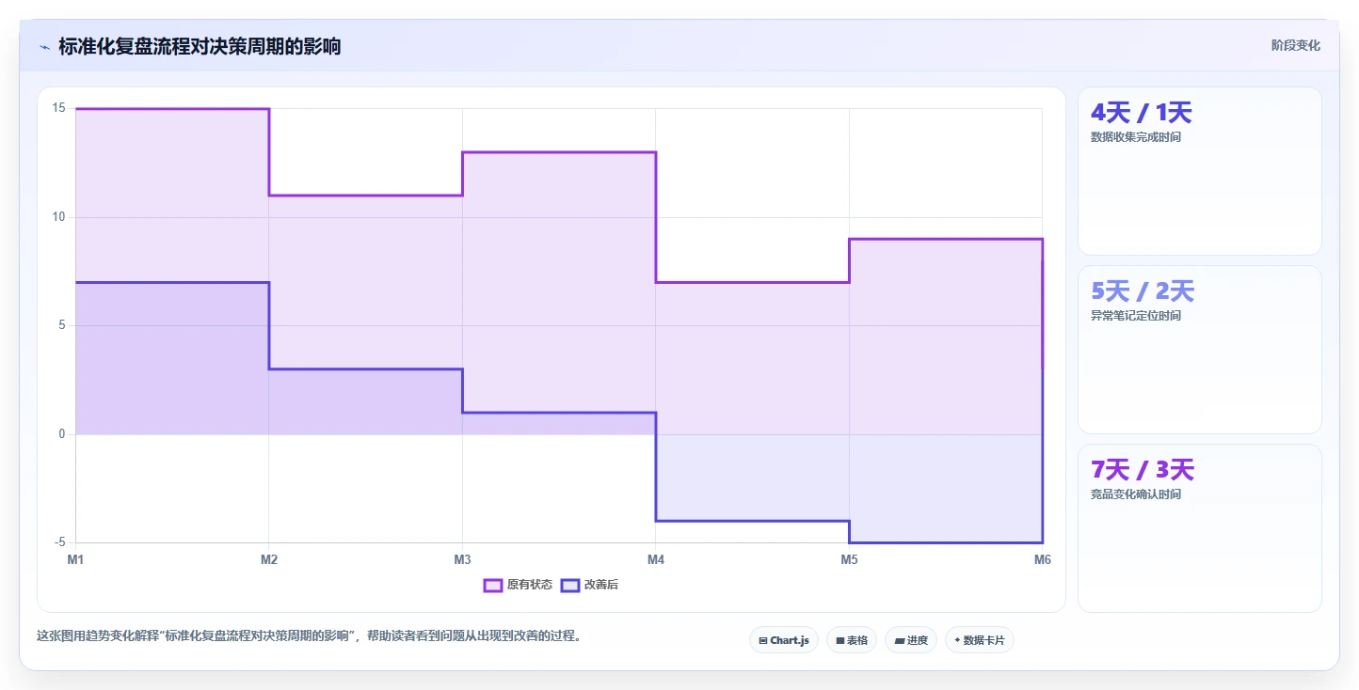This screenshot has width=1359, height=690.
Task: Click the 数据收集完成时间 card label
Action: [x=1136, y=137]
